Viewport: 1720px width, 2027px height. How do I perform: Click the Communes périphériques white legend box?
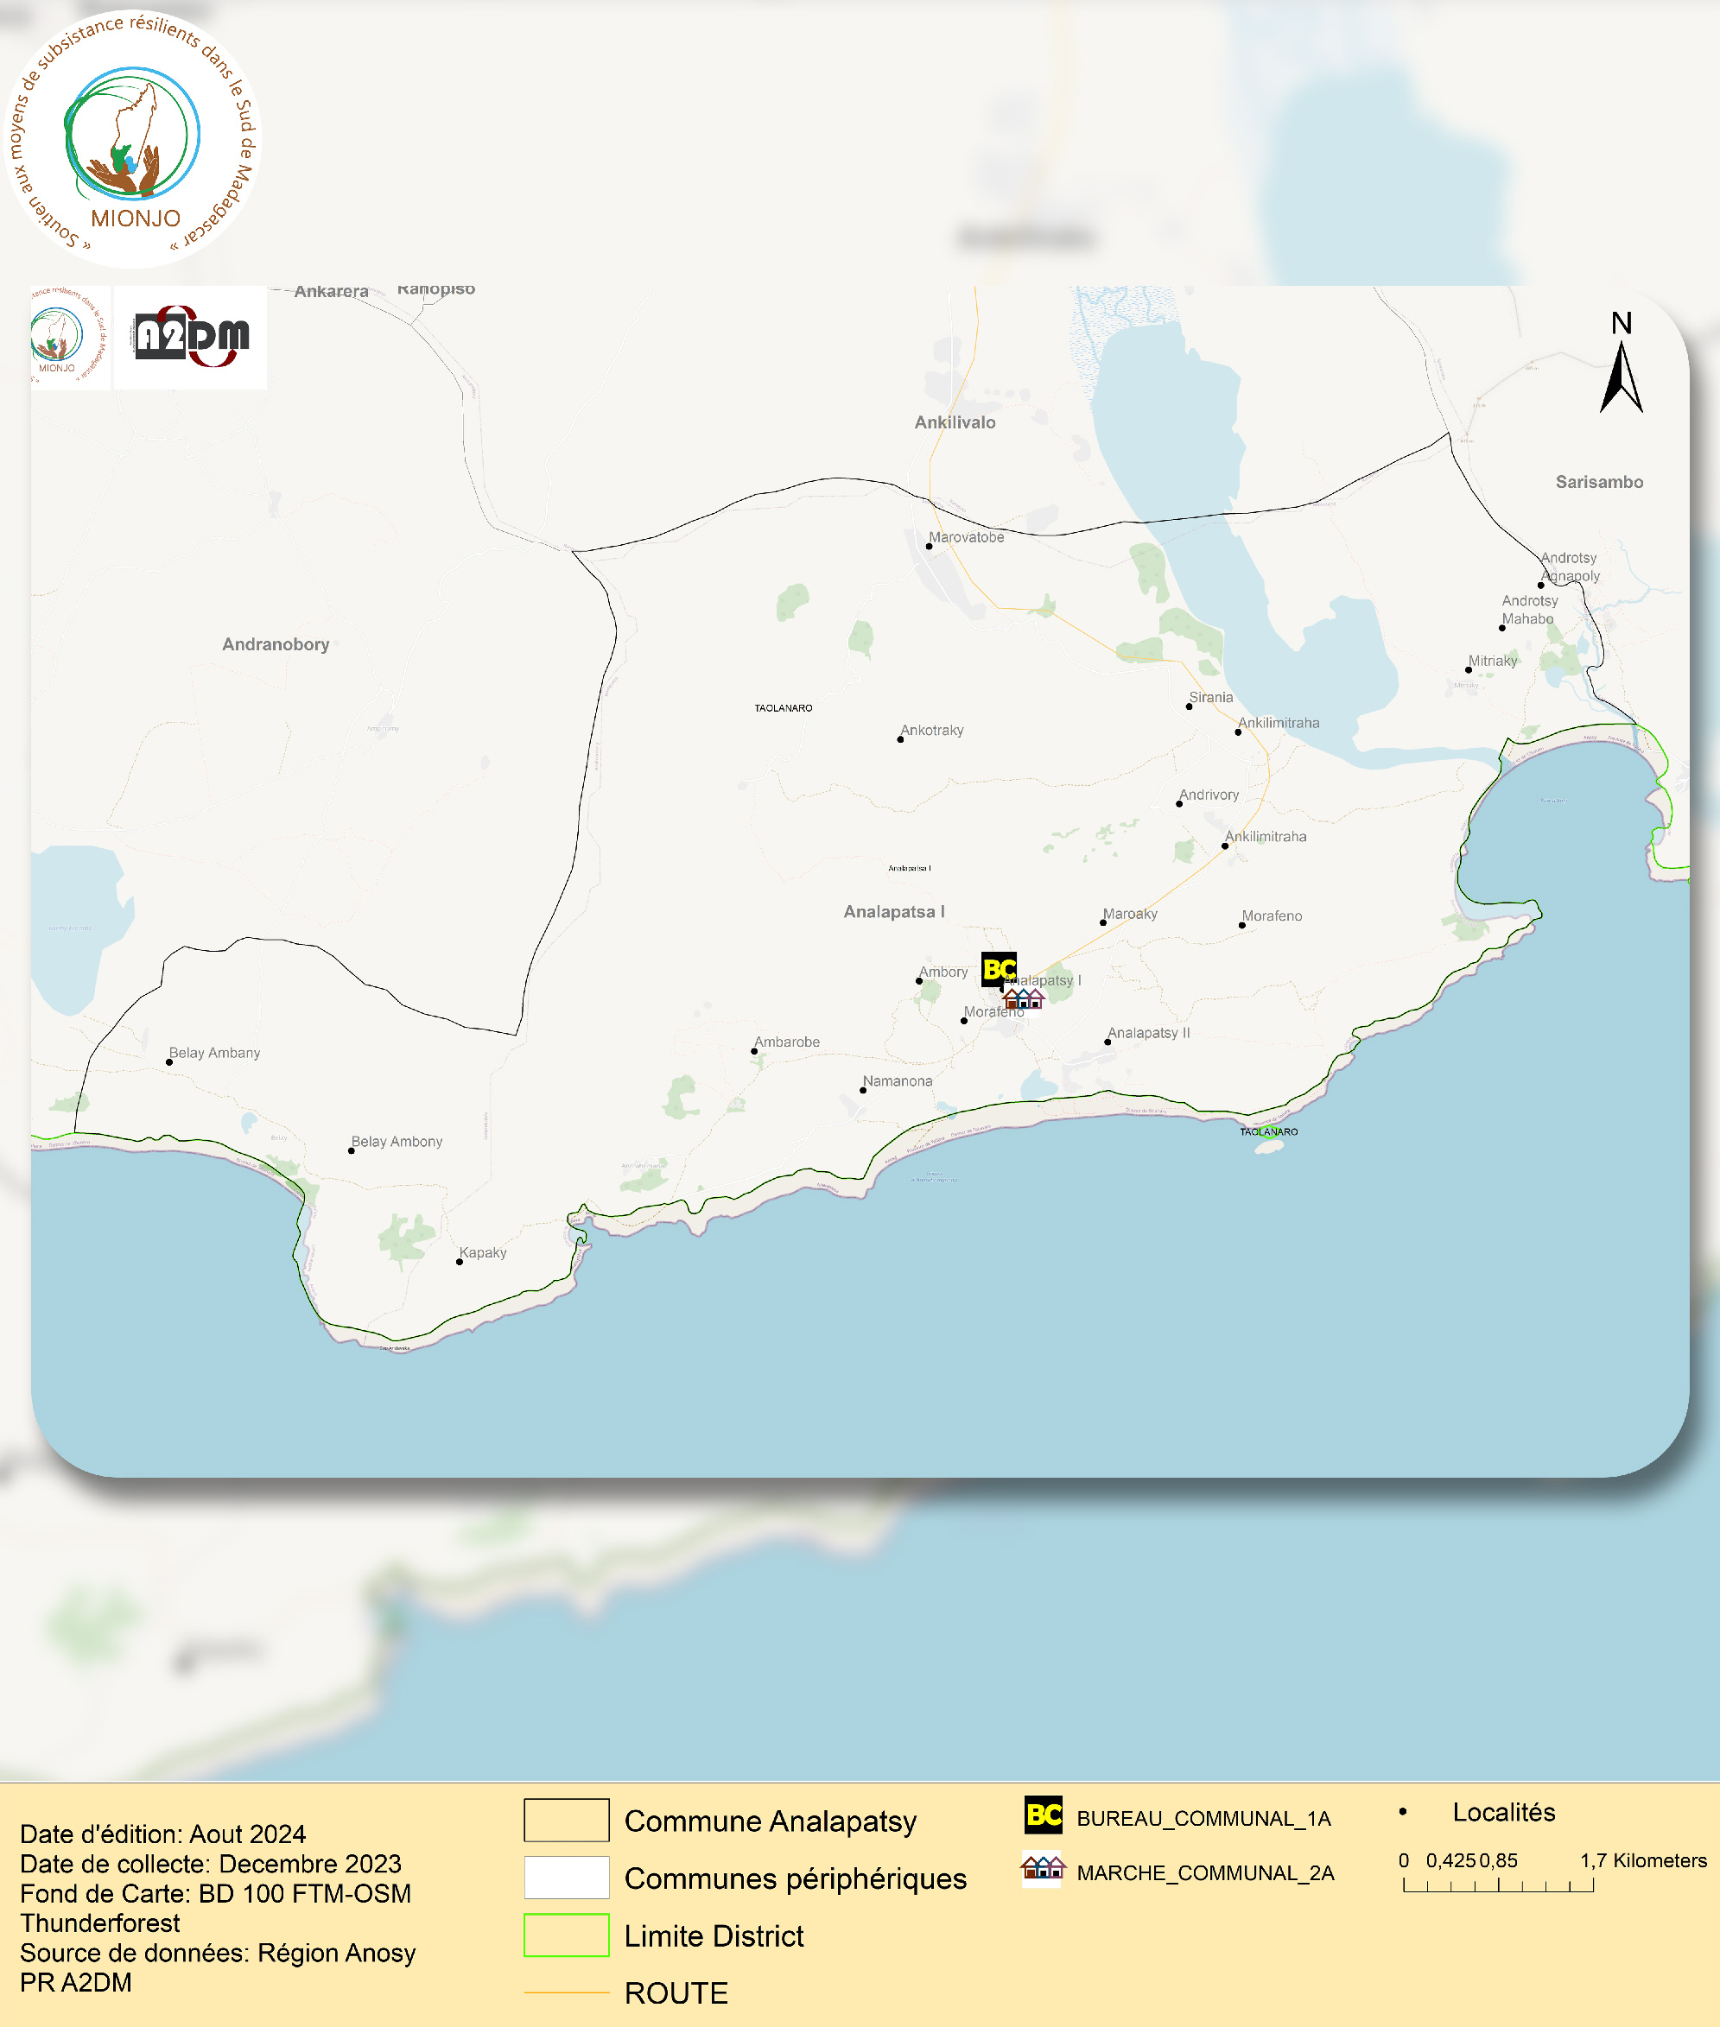[x=567, y=1878]
